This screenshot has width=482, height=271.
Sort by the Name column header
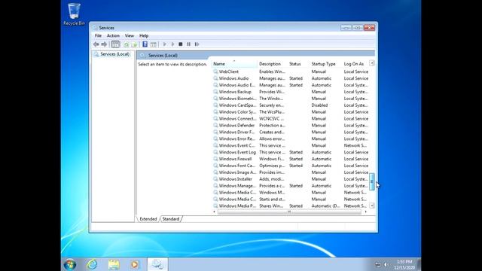(x=234, y=63)
